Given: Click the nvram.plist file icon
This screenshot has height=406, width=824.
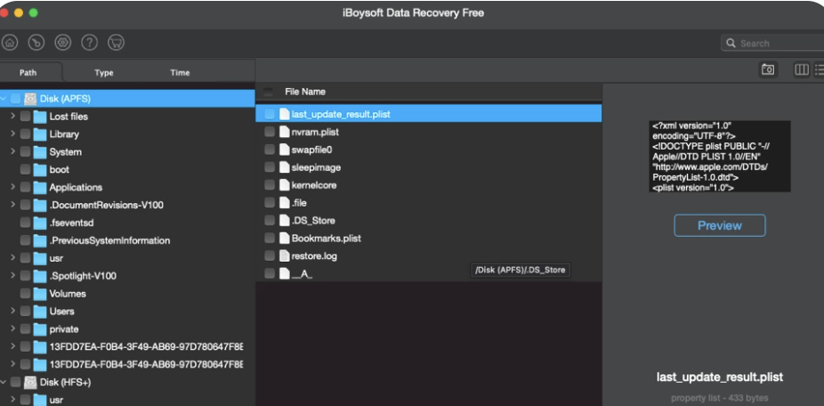Looking at the screenshot, I should pyautogui.click(x=284, y=132).
